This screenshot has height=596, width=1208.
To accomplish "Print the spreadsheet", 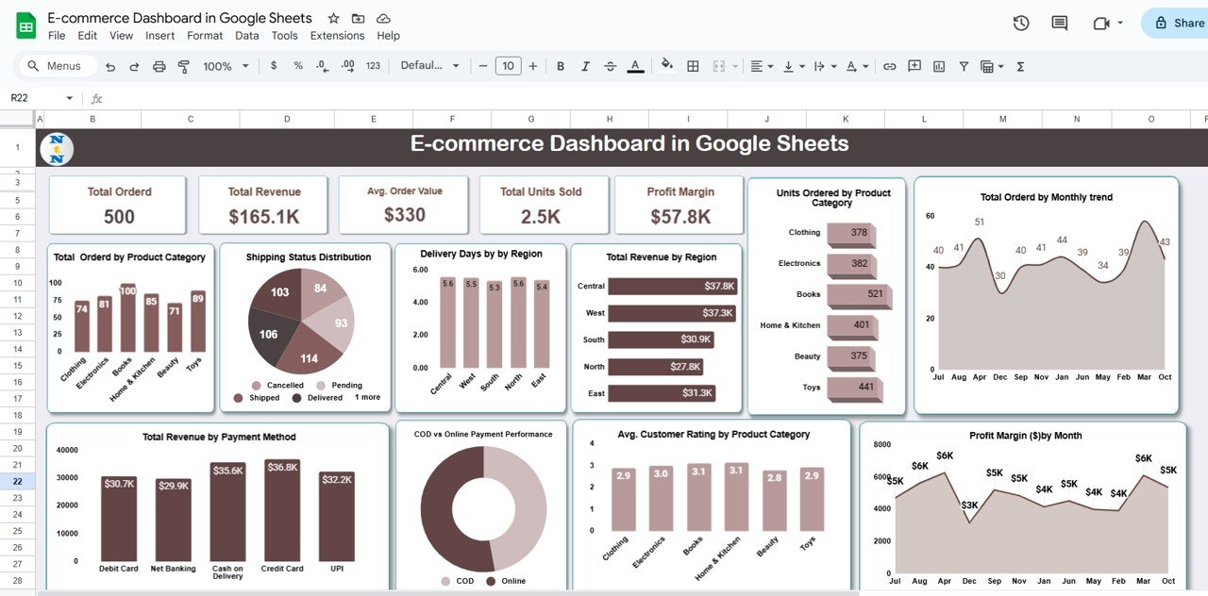I will (x=159, y=66).
